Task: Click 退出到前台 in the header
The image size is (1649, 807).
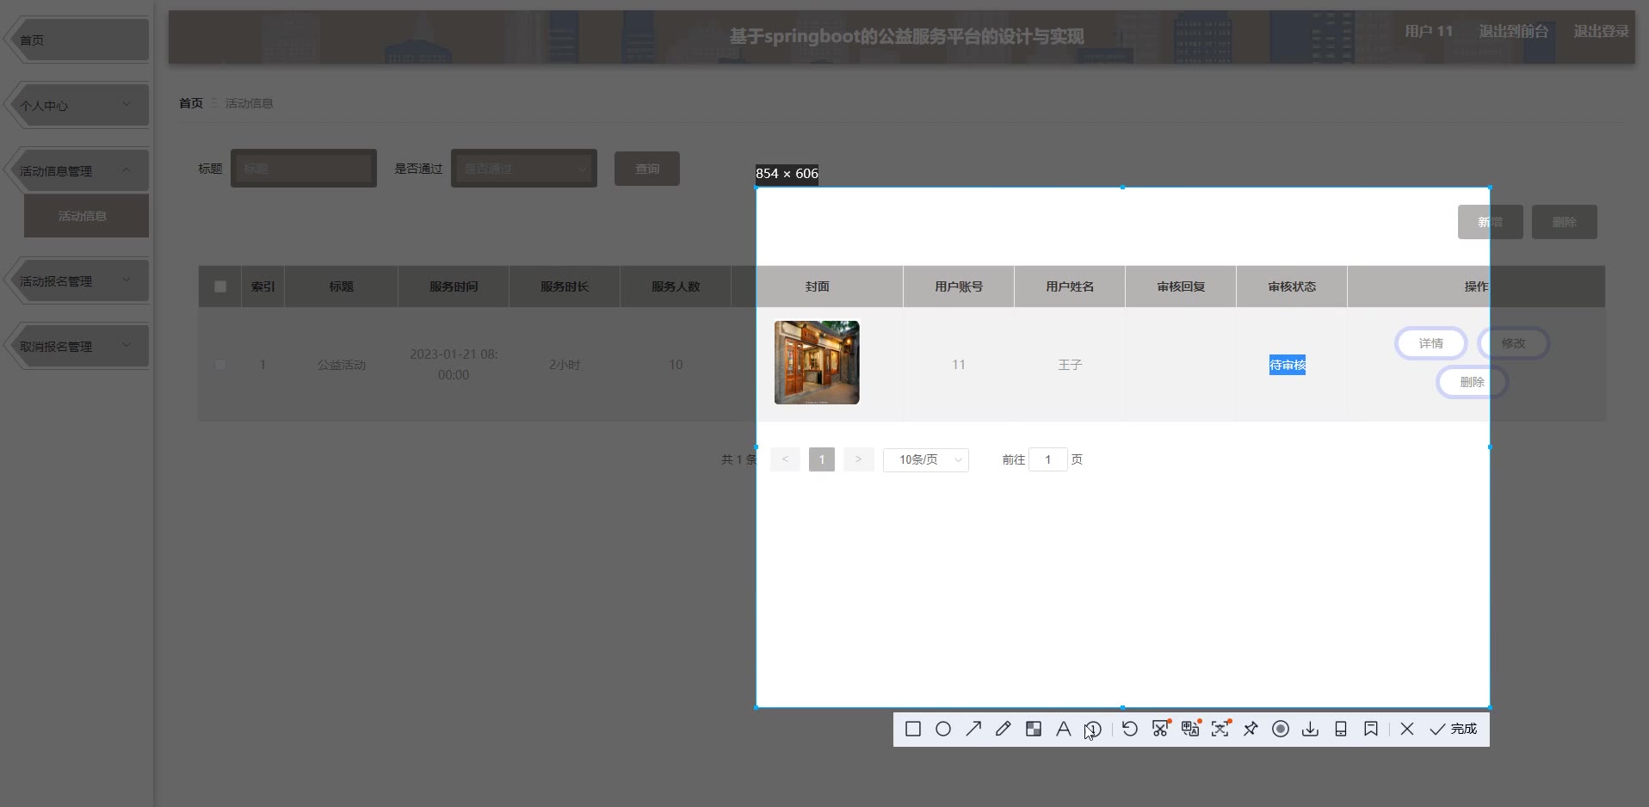Action: pyautogui.click(x=1513, y=31)
